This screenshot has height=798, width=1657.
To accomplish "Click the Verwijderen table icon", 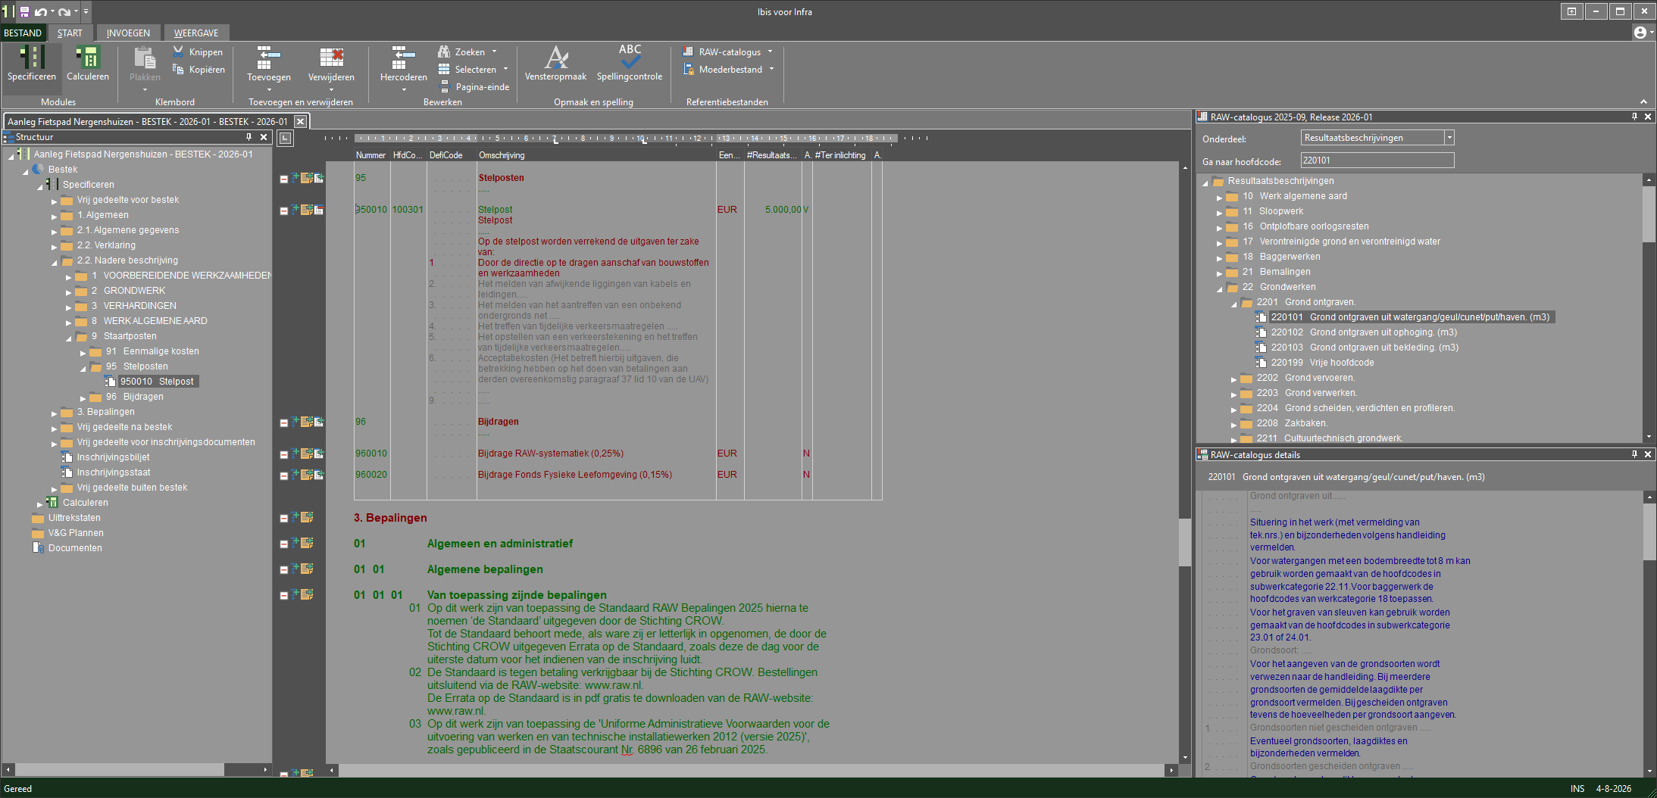I will 331,58.
